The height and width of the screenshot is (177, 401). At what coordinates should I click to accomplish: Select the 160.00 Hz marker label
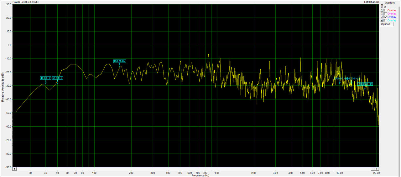pyautogui.click(x=120, y=61)
